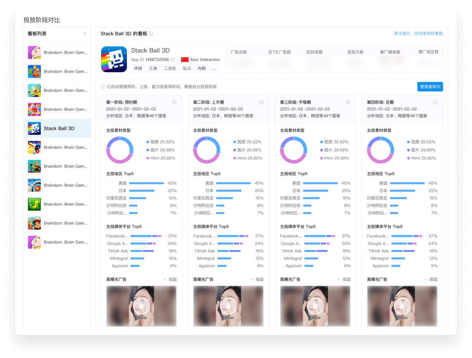Click the add board plus icon in 看板列表
Viewport: 472px width, 358px height.
click(85, 34)
